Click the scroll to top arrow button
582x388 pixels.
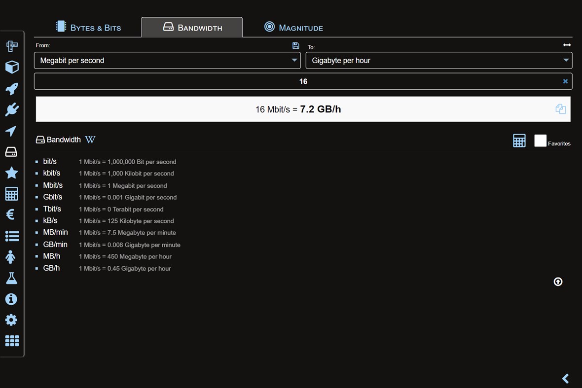coord(558,282)
